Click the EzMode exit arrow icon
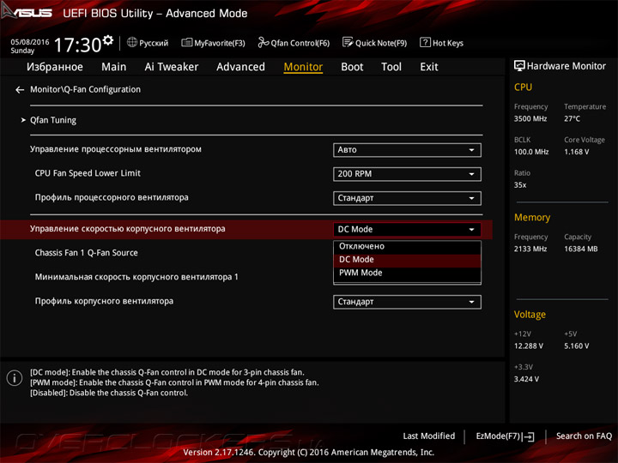Viewport: 618px width, 463px height. click(x=530, y=436)
